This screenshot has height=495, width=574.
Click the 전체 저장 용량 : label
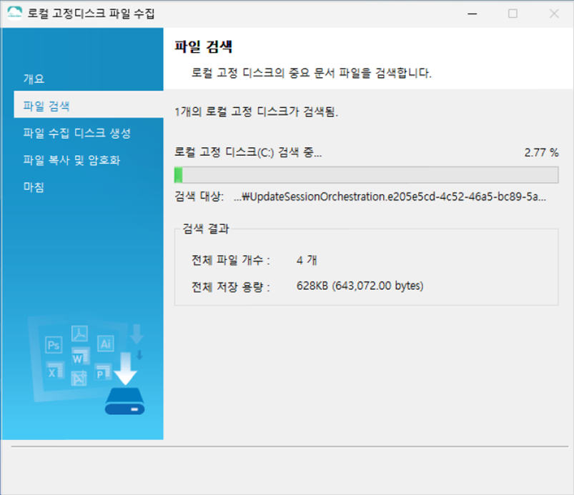pyautogui.click(x=231, y=287)
